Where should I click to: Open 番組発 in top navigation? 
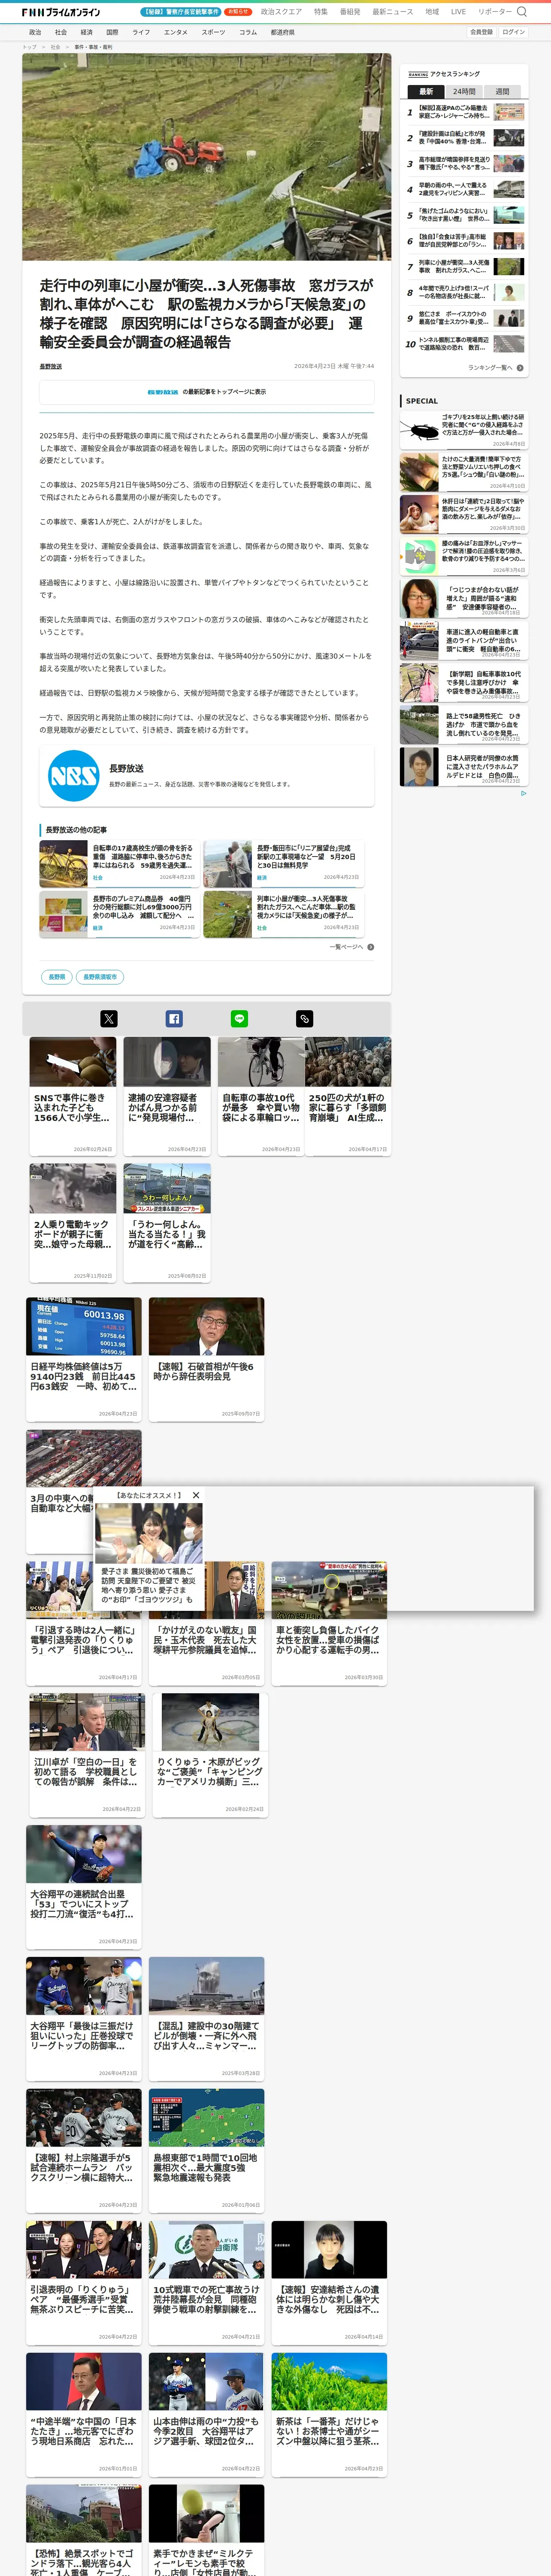(350, 12)
